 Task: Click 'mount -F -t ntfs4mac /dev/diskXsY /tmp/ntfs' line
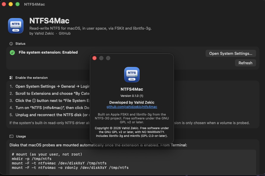(x=59, y=163)
